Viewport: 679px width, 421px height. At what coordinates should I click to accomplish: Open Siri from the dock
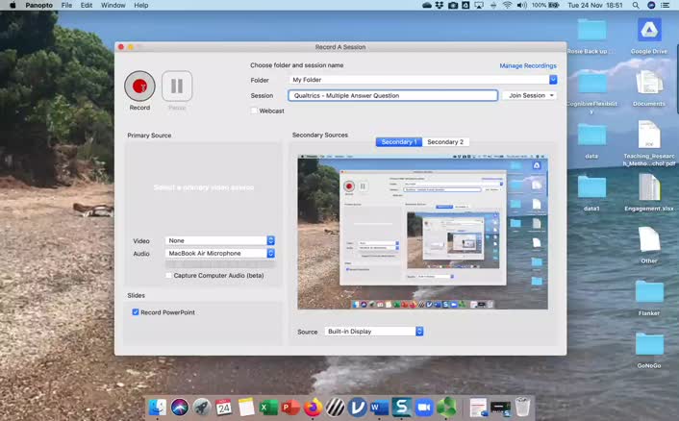[180, 408]
